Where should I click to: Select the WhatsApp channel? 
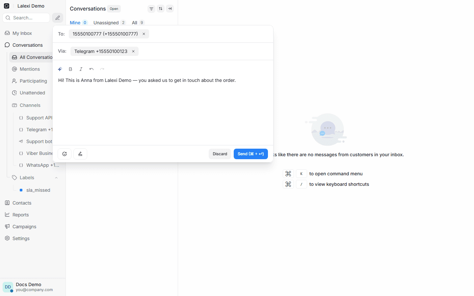click(39, 165)
